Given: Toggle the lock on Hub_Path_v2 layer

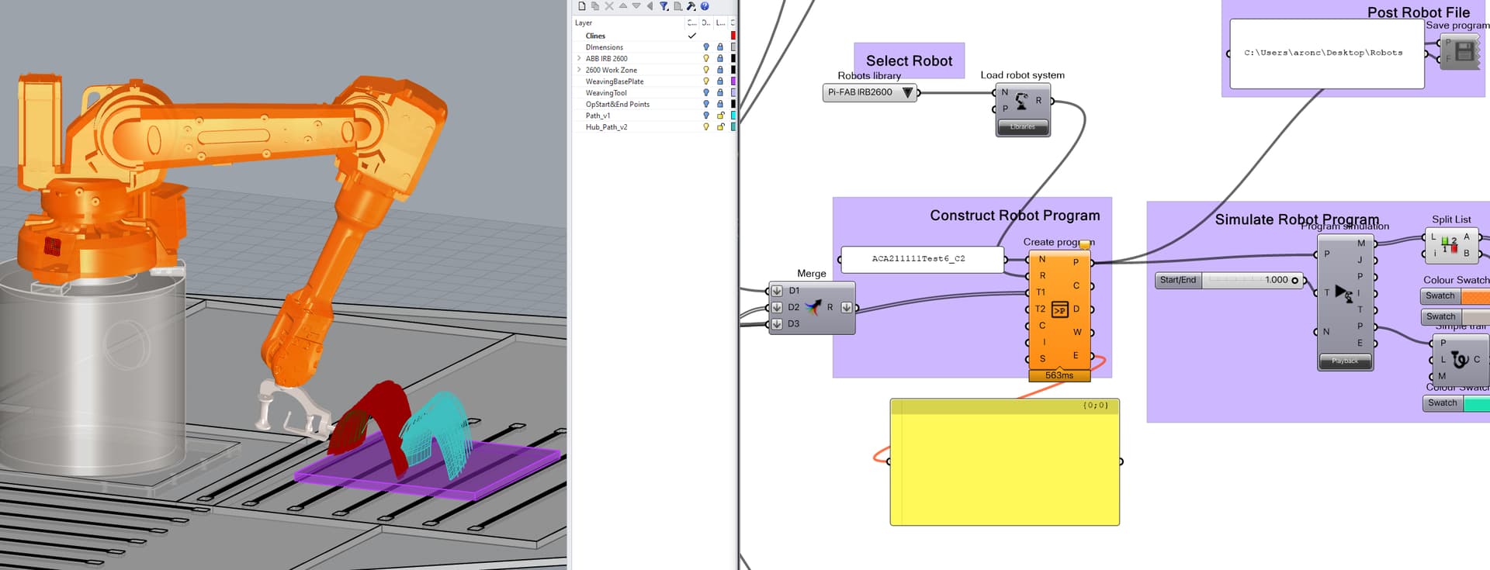Looking at the screenshot, I should click(x=720, y=127).
